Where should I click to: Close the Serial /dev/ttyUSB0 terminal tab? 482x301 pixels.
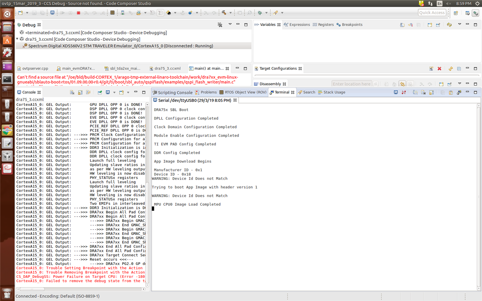coord(235,100)
